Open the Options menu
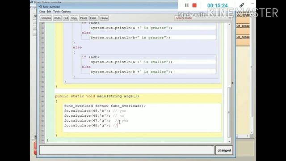Image resolution: width=286 pixels, height=161 pixels. click(66, 12)
